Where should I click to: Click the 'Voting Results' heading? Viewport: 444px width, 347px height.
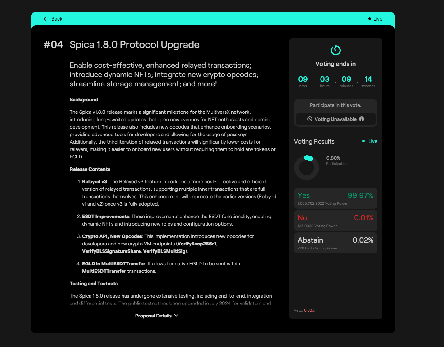click(x=314, y=141)
